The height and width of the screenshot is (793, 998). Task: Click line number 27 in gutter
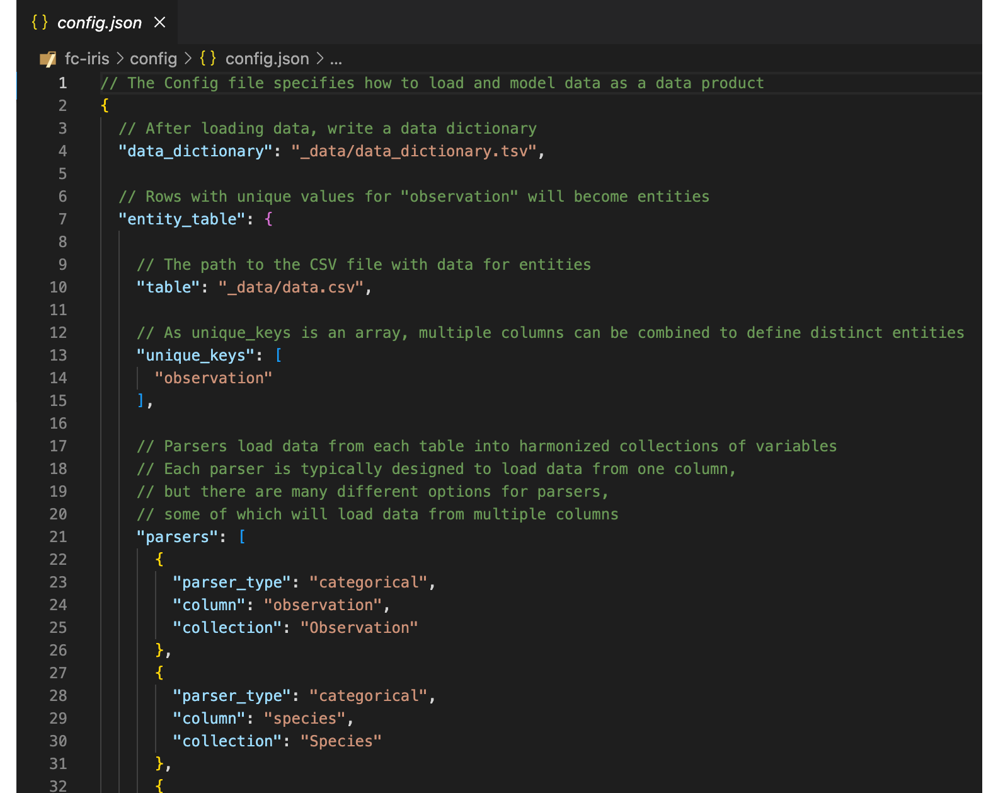(x=58, y=673)
